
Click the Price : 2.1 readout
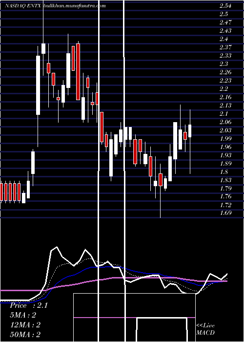tap(29, 305)
